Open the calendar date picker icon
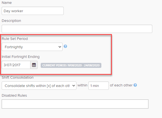Image resolution: width=162 pixels, height=118 pixels. coord(34,65)
